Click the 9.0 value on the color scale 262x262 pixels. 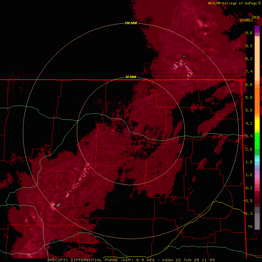coord(249,46)
